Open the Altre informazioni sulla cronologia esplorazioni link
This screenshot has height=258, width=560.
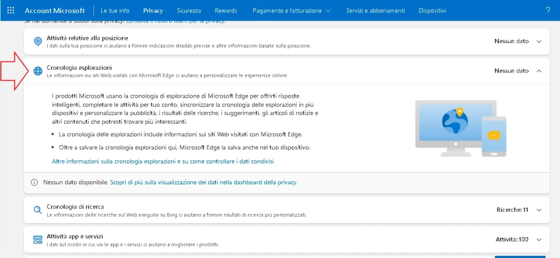(163, 161)
